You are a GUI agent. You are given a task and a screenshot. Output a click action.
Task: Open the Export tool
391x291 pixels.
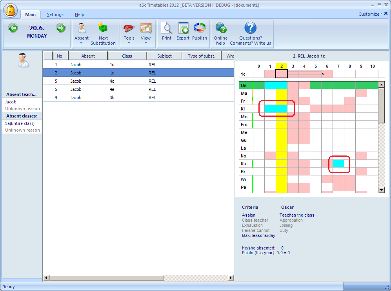point(183,28)
